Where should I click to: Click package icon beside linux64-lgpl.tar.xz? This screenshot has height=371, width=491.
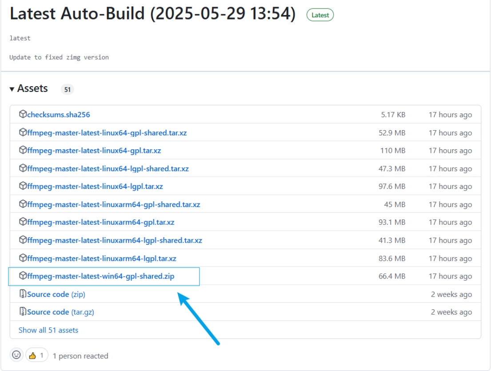23,186
